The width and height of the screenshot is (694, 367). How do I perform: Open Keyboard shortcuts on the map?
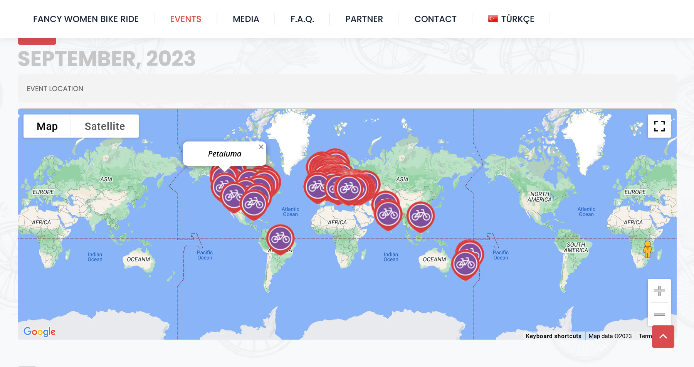(553, 336)
